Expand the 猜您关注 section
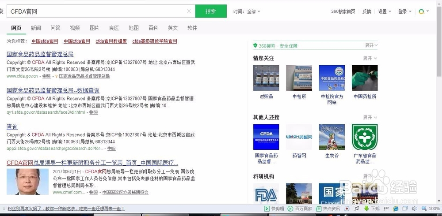Viewport: 442px width, 216px height. tap(370, 58)
